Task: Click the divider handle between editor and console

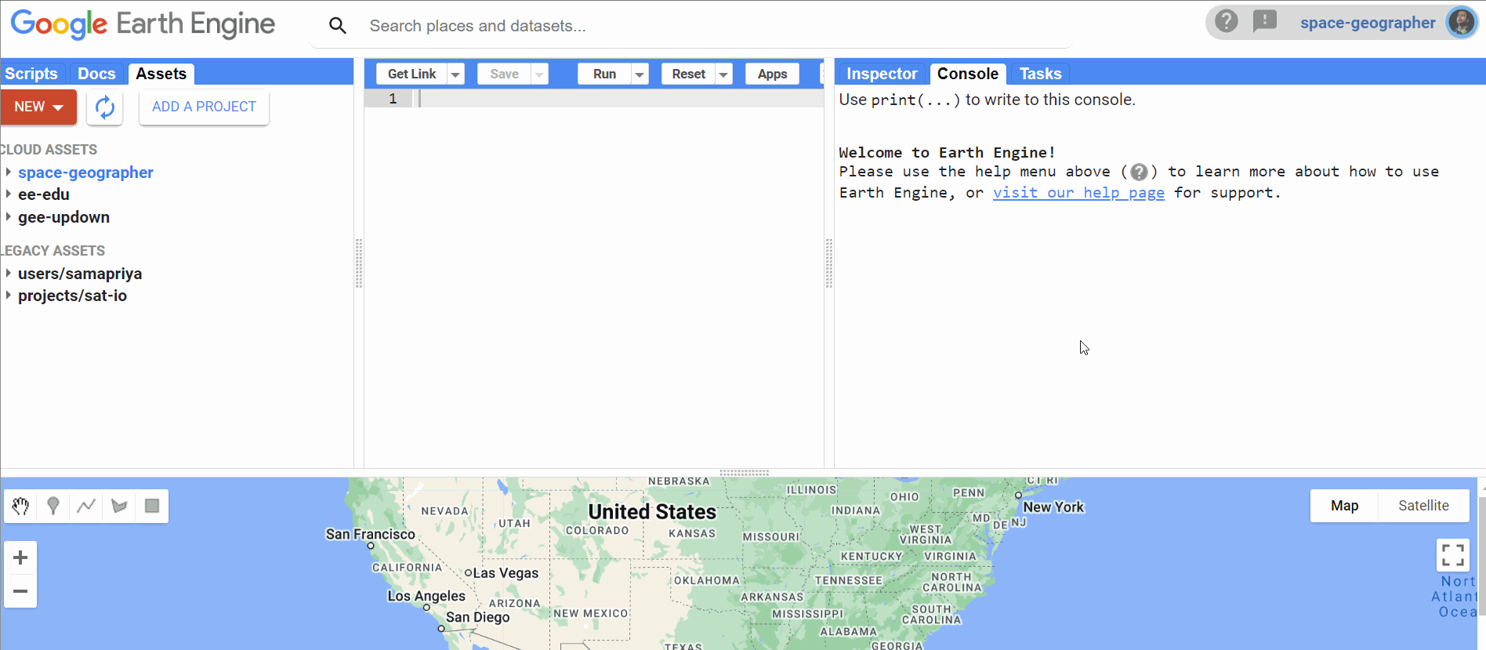Action: pyautogui.click(x=829, y=263)
